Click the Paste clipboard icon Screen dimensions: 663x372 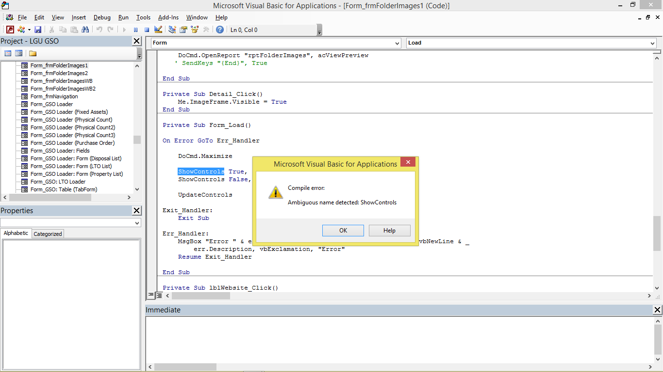tap(74, 30)
